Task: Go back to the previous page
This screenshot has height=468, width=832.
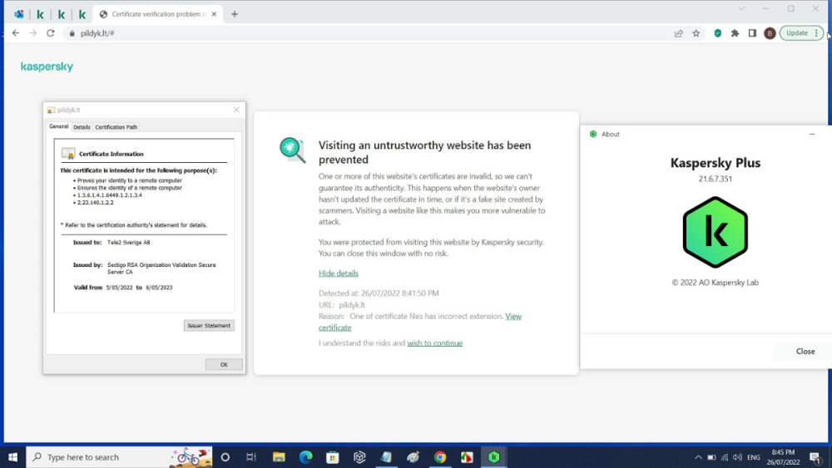Action: point(16,33)
